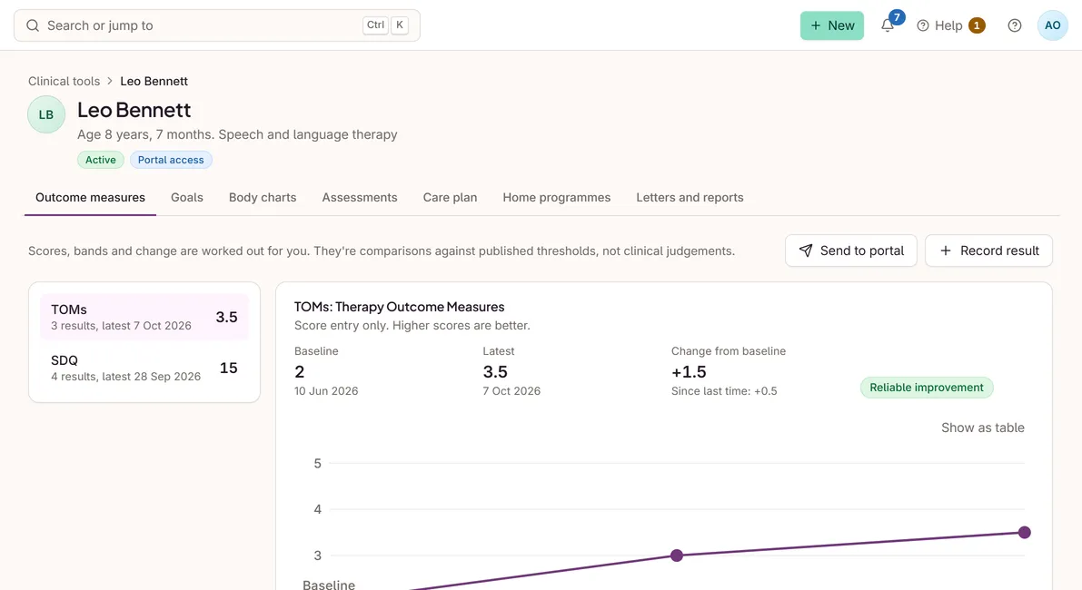Click the plus icon in Record result

pyautogui.click(x=946, y=251)
